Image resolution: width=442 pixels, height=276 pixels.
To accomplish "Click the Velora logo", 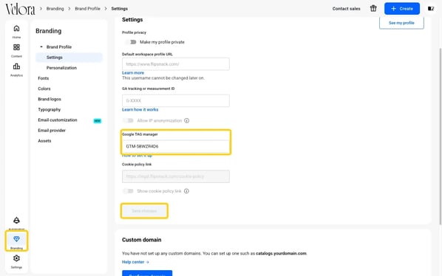I will 20,9.
